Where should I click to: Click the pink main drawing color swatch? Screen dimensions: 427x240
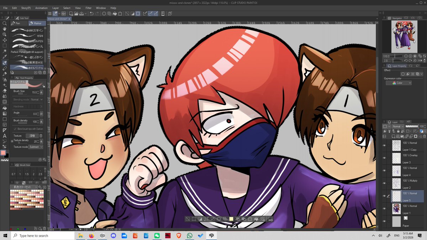click(4, 153)
